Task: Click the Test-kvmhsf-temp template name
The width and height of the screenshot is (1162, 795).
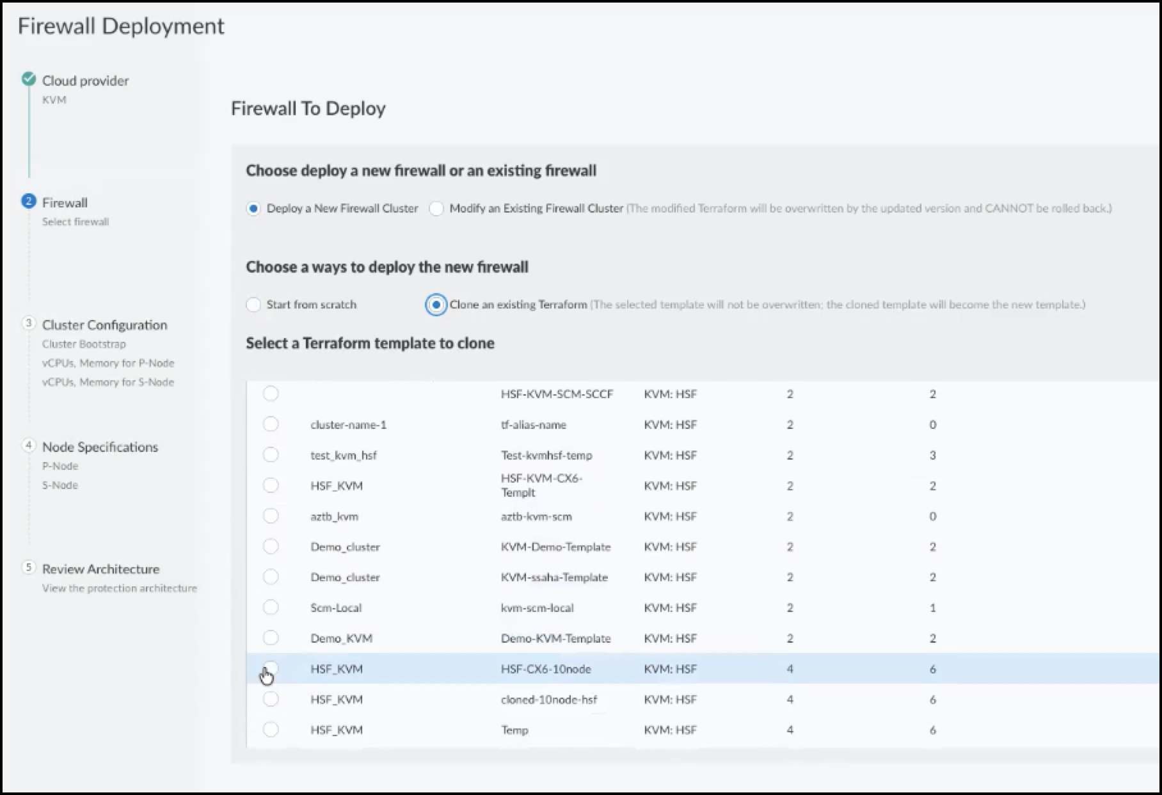Action: click(546, 455)
